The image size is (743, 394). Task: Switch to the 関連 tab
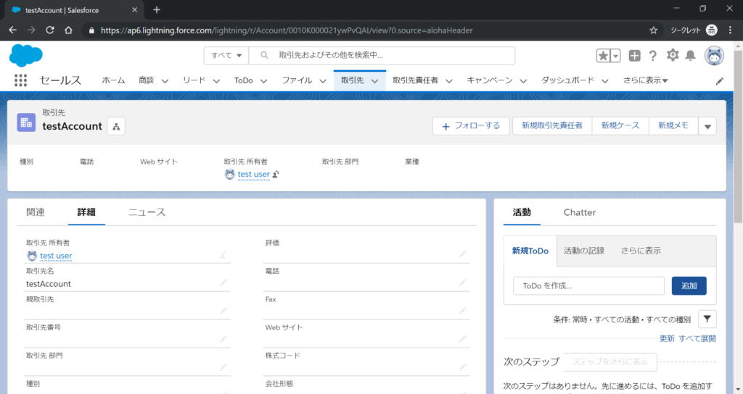coord(36,212)
